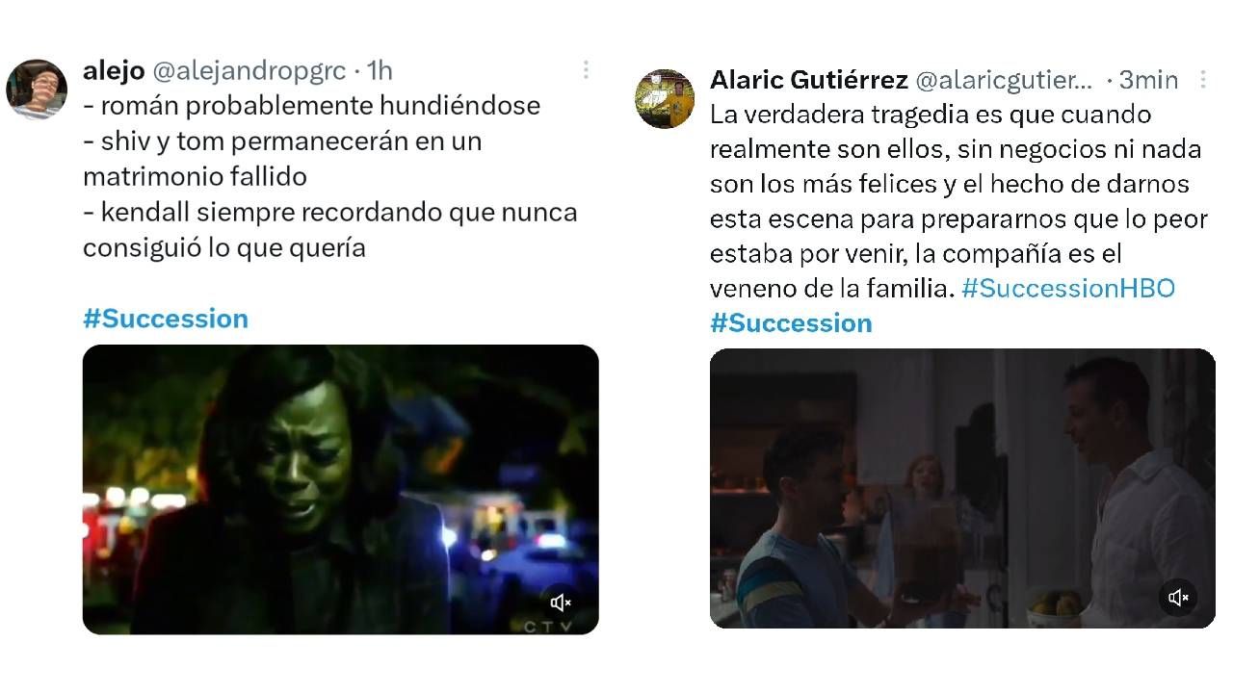This screenshot has width=1233, height=693.
Task: Open the 1h timestamp of alejo's tweet
Action: point(380,70)
